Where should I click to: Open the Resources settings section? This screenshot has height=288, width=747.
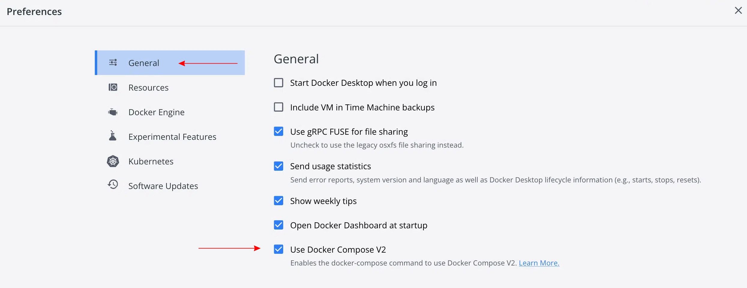coord(148,87)
